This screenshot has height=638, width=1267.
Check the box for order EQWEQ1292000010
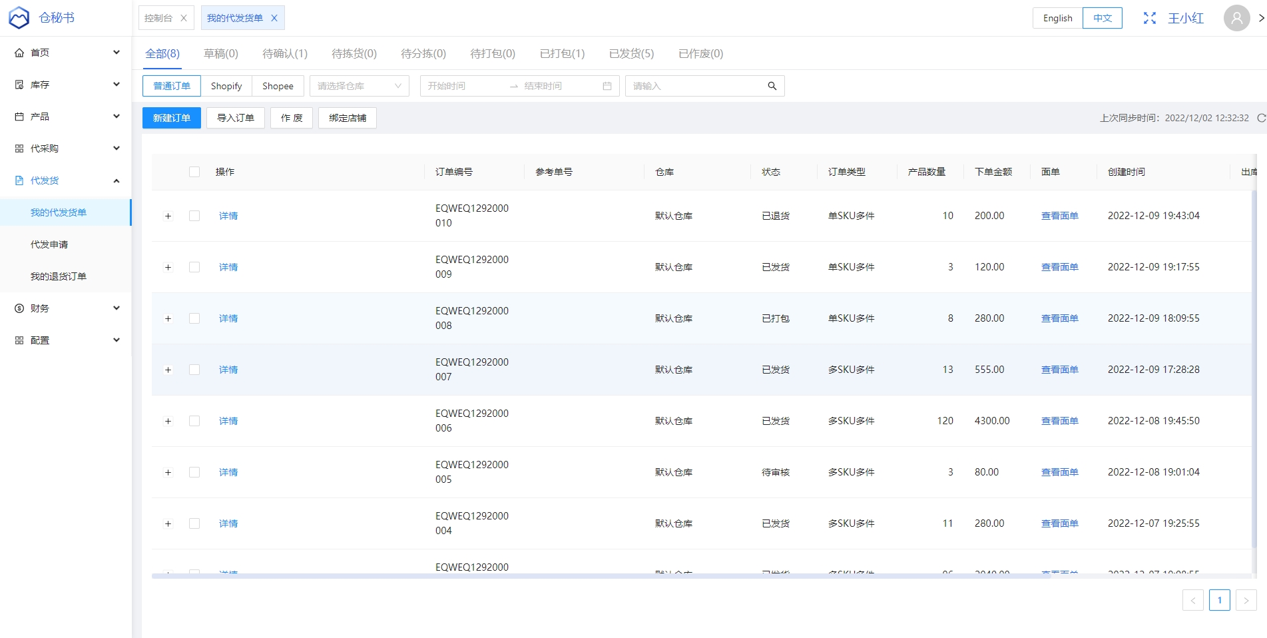click(x=194, y=216)
